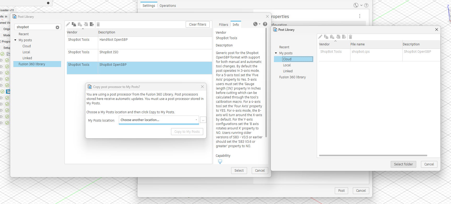
Task: Click the trash delete icon in right Post Library
Action: [350, 37]
